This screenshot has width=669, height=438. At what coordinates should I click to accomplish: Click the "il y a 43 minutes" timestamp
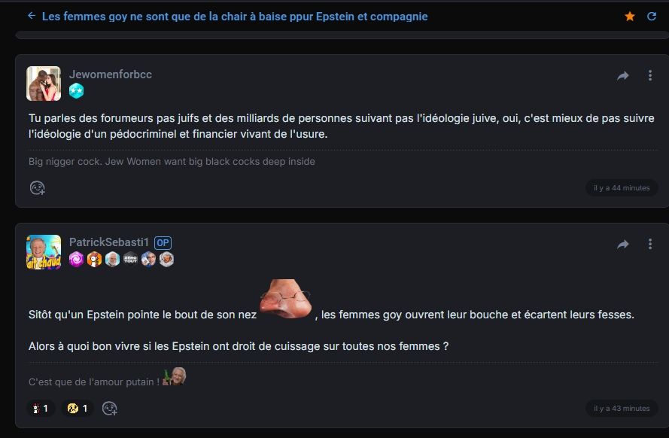pyautogui.click(x=622, y=408)
